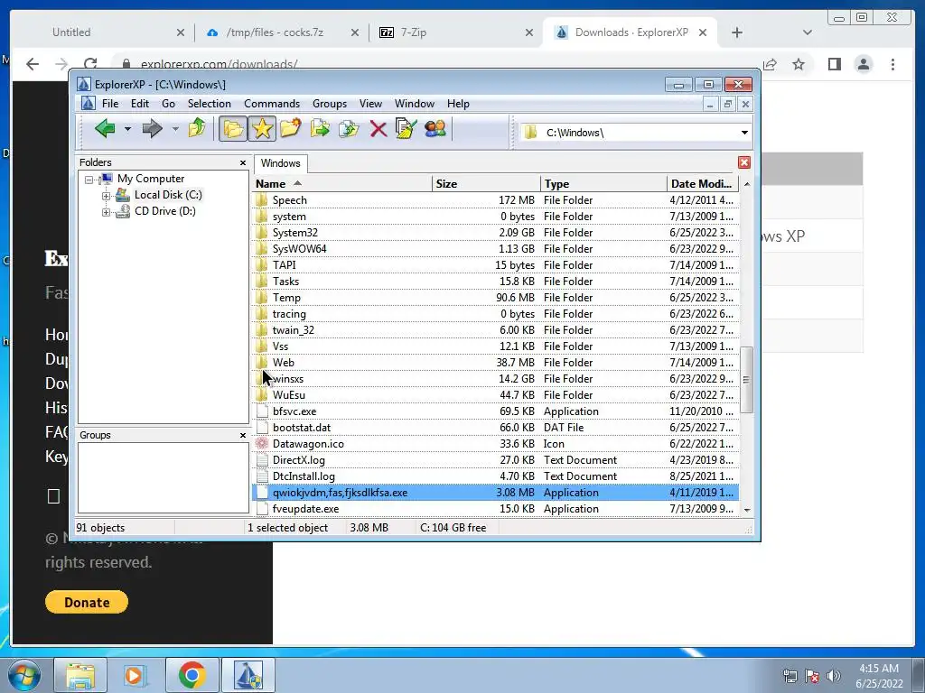Open the Forward history dropdown arrow
The image size is (925, 693).
(x=175, y=128)
